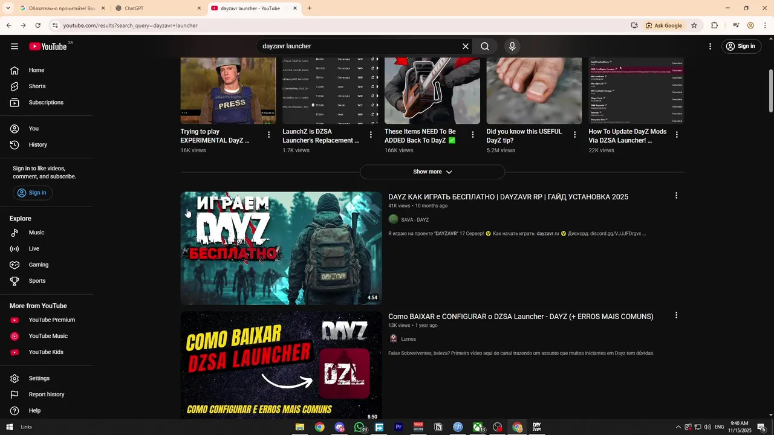This screenshot has height=435, width=774.
Task: Open the tab search dropdown arrow
Action: (x=8, y=8)
